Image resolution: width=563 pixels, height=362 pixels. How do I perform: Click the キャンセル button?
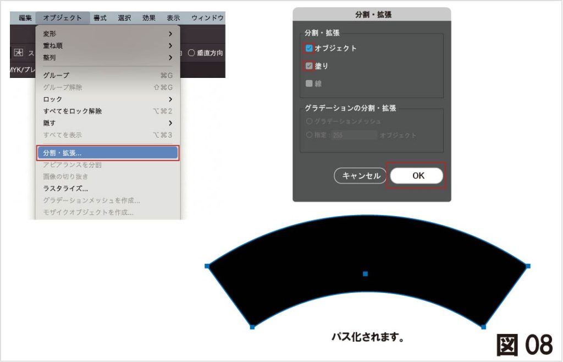(x=361, y=176)
